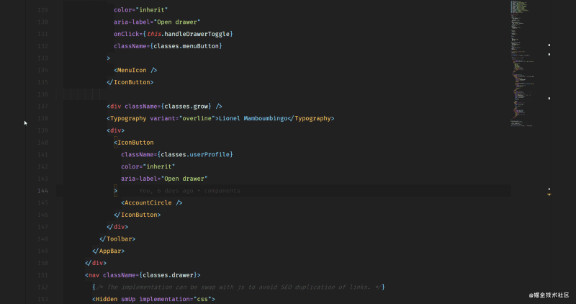
Task: Click the opening "Typography" tag name
Action: click(x=128, y=118)
